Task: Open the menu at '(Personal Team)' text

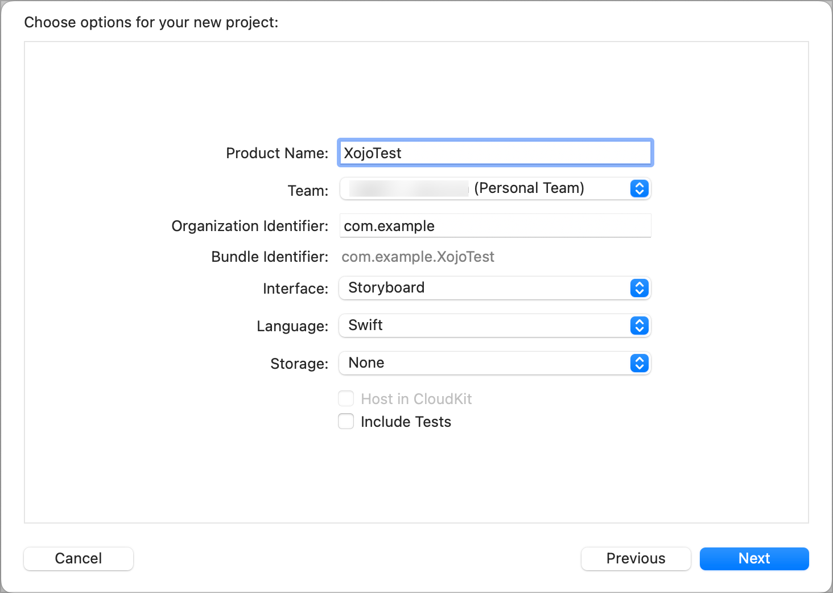Action: tap(529, 188)
